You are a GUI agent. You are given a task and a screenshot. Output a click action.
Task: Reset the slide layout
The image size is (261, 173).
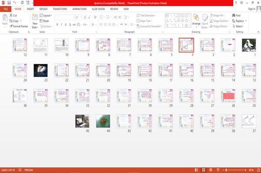coord(44,21)
